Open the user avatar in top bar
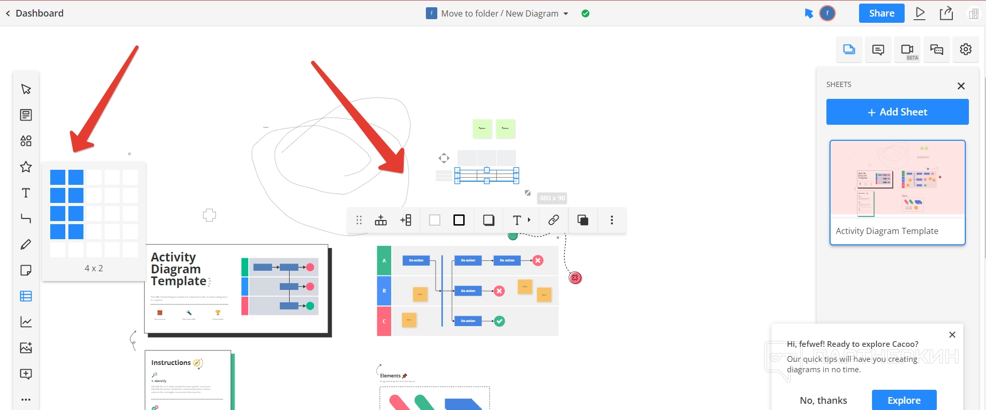Image resolution: width=986 pixels, height=410 pixels. 827,13
